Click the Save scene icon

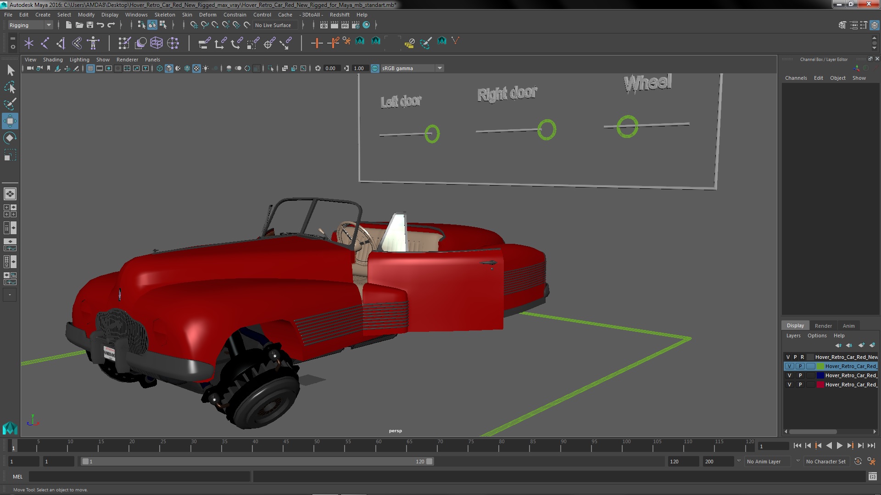coord(90,25)
